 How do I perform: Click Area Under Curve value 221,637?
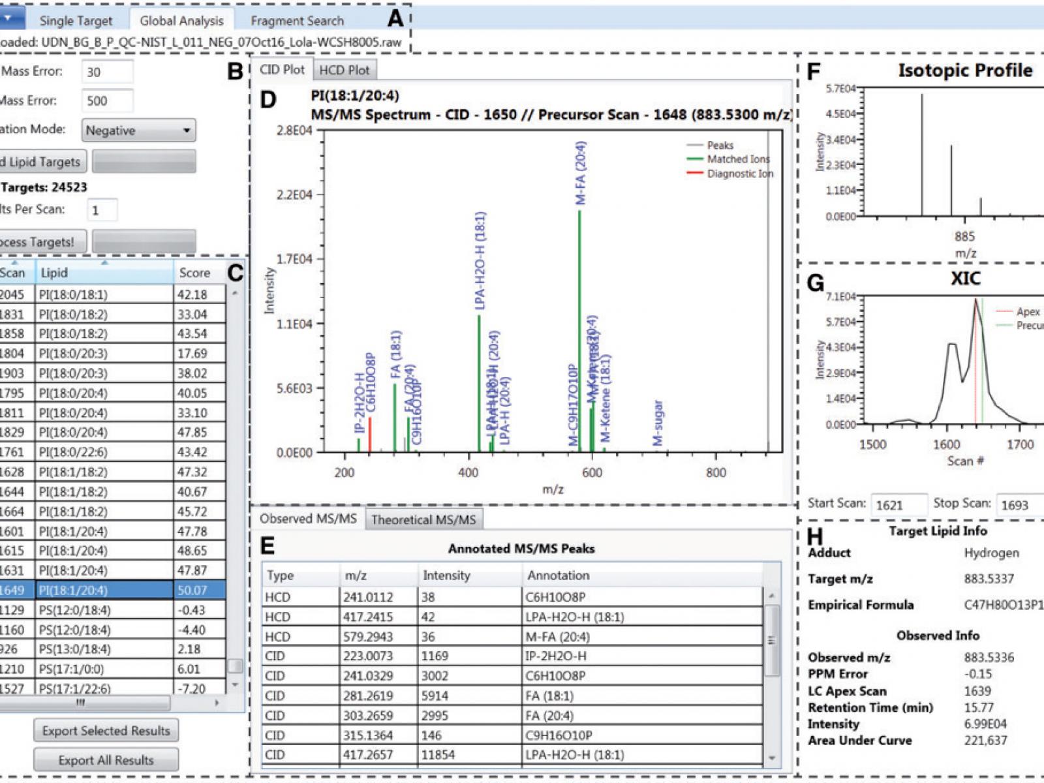click(x=985, y=741)
